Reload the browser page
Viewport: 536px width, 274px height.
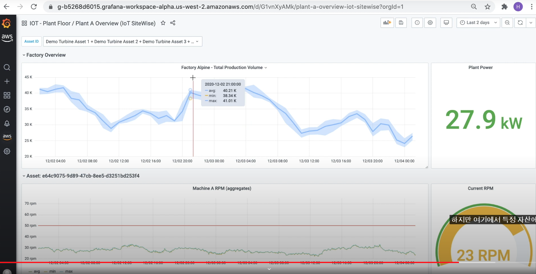[x=34, y=7]
